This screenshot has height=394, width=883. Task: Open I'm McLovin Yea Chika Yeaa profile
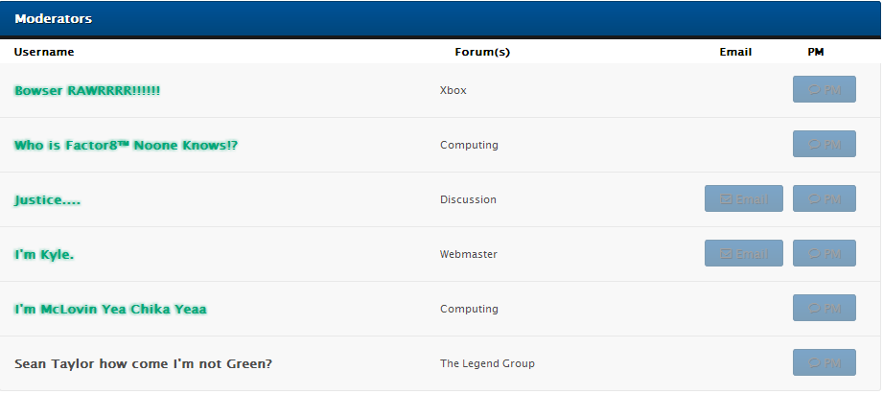[x=110, y=310]
